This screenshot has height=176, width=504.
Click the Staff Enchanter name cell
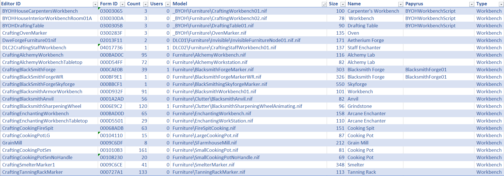click(x=364, y=48)
